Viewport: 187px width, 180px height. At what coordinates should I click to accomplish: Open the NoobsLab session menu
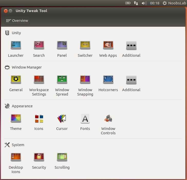[174, 3]
